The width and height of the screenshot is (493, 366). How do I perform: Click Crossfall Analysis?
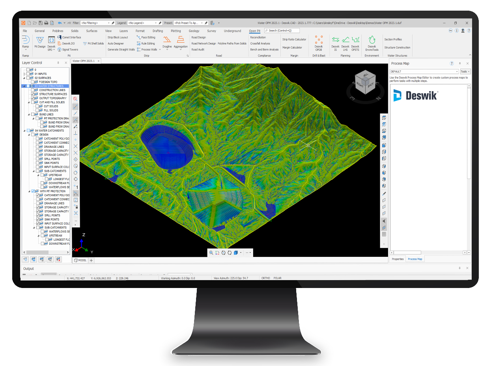pyautogui.click(x=260, y=43)
